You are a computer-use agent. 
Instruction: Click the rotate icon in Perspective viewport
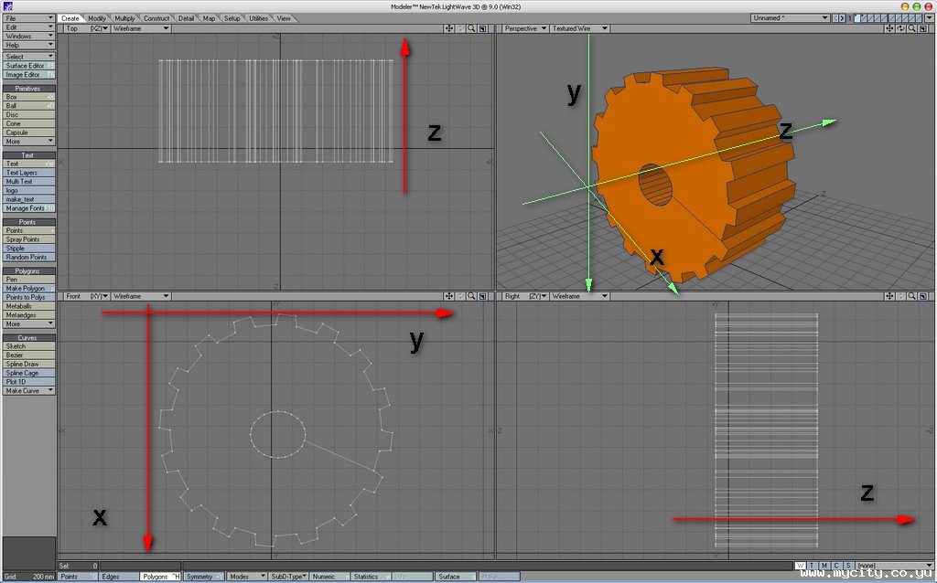[x=900, y=28]
